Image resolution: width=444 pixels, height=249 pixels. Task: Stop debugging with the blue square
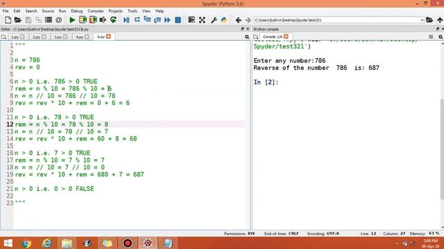178,20
